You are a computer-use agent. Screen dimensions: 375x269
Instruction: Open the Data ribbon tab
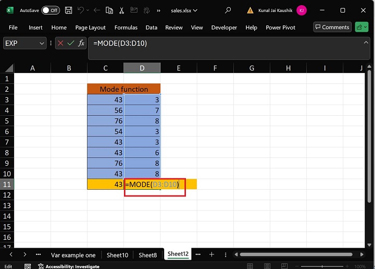pos(152,28)
